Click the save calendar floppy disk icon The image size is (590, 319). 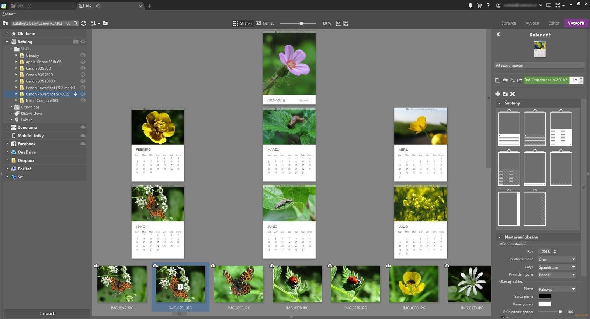(497, 80)
